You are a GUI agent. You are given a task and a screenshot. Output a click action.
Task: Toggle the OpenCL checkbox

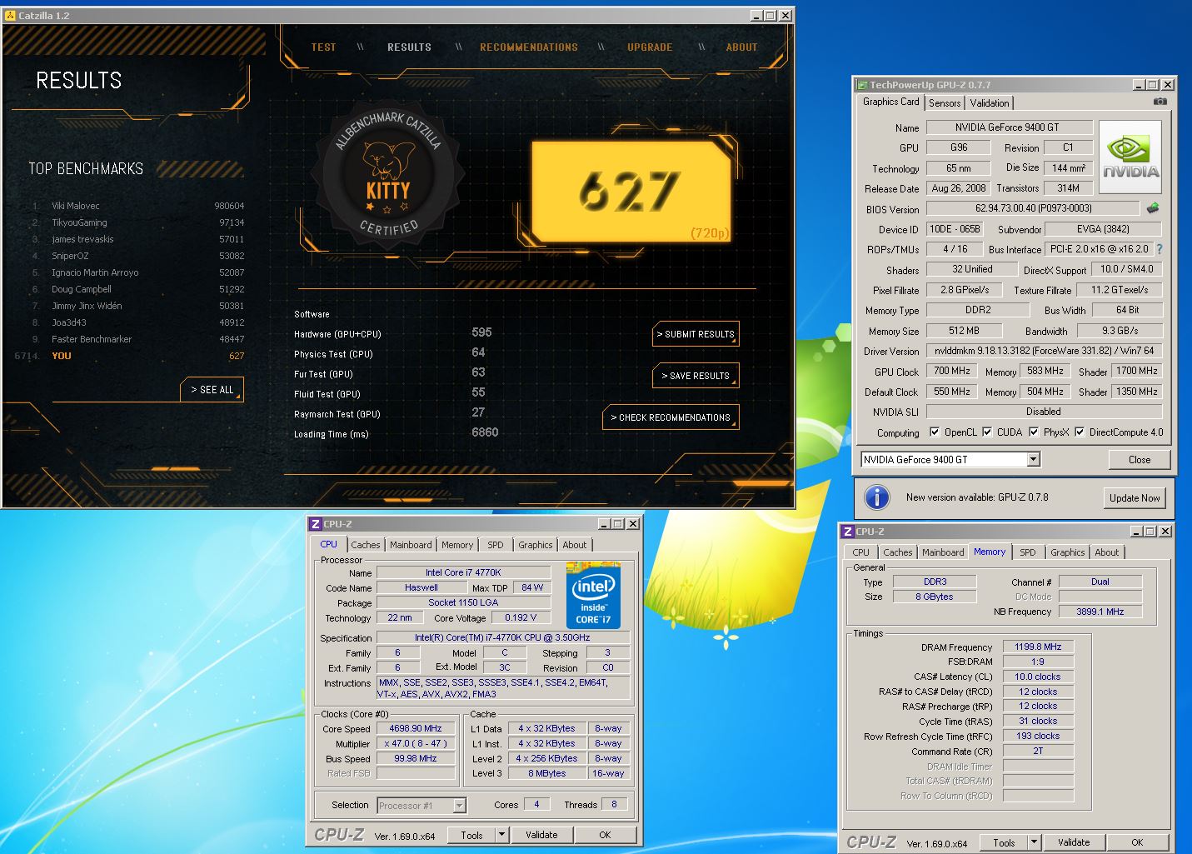(x=935, y=432)
